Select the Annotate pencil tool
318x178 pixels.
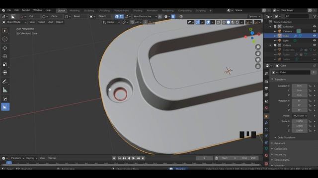[x=5, y=82]
